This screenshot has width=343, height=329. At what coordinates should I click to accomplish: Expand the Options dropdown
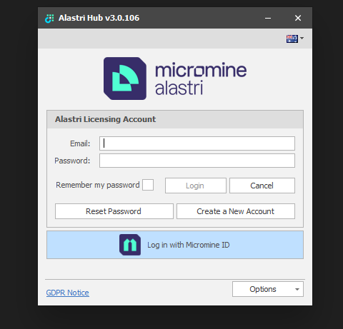click(x=268, y=289)
